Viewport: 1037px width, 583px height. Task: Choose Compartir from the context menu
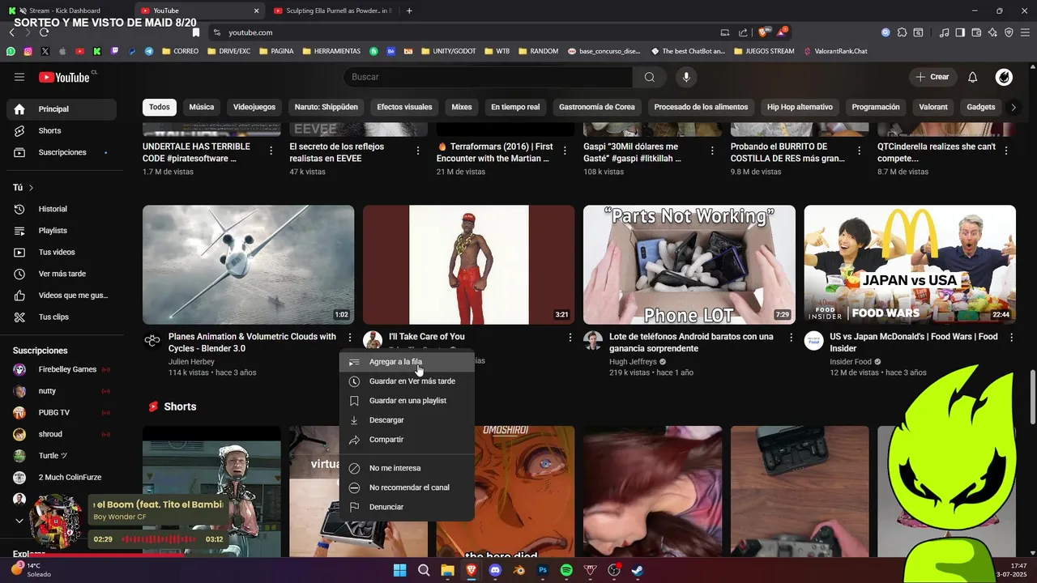[x=407, y=440]
